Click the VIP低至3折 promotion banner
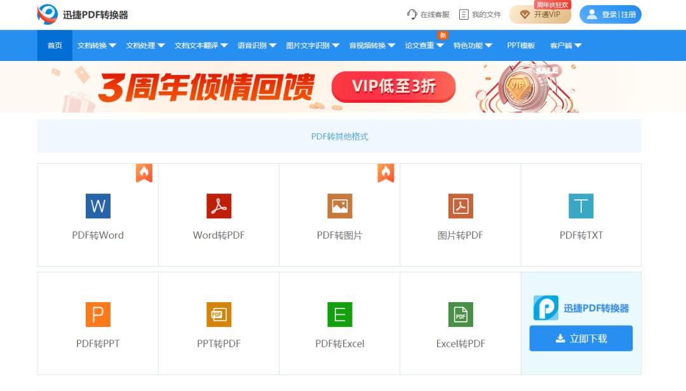The height and width of the screenshot is (391, 686). pos(393,86)
